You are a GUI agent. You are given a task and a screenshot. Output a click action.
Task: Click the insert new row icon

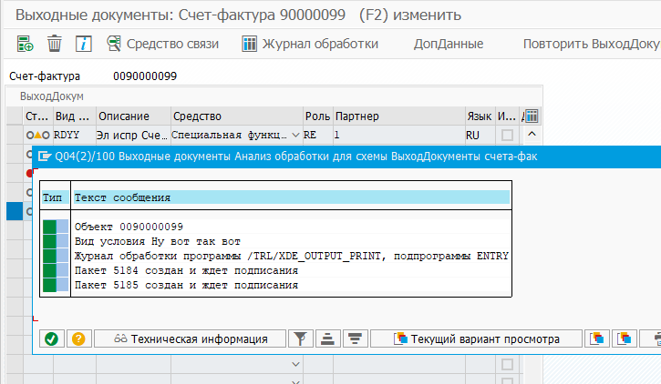click(x=26, y=44)
